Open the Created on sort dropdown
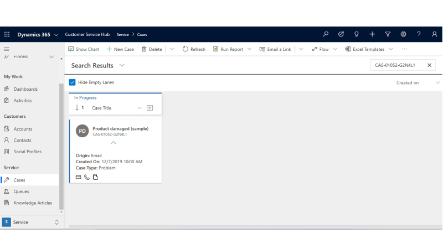 coord(437,82)
